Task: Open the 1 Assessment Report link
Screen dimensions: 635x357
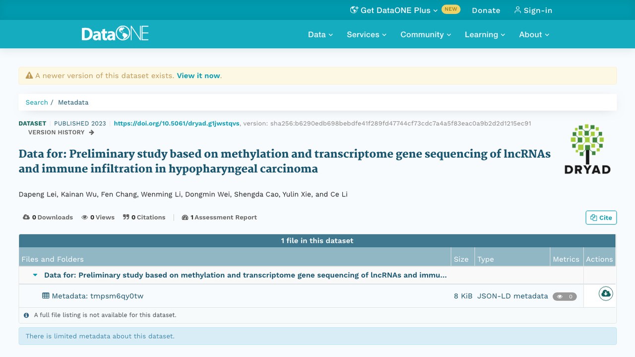Action: pyautogui.click(x=219, y=217)
